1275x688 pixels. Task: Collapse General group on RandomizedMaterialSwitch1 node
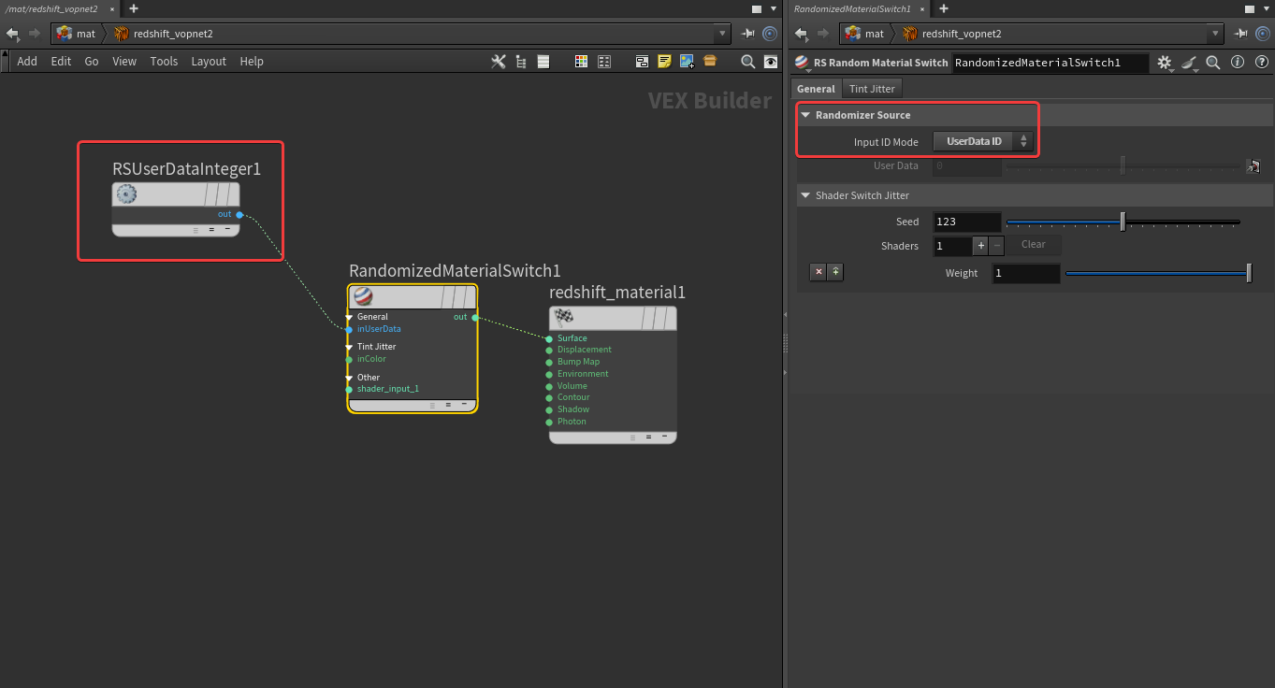pyautogui.click(x=349, y=317)
